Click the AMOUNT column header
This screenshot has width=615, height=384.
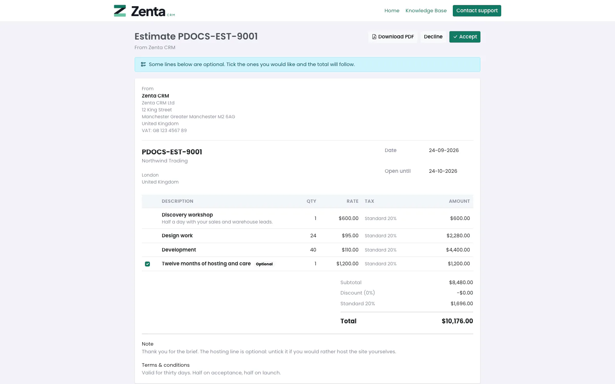click(459, 201)
